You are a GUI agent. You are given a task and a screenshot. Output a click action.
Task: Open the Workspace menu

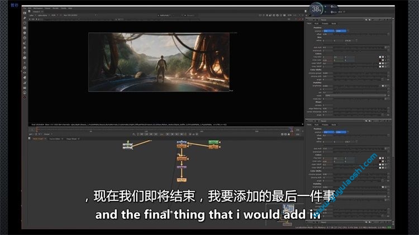click(38, 8)
